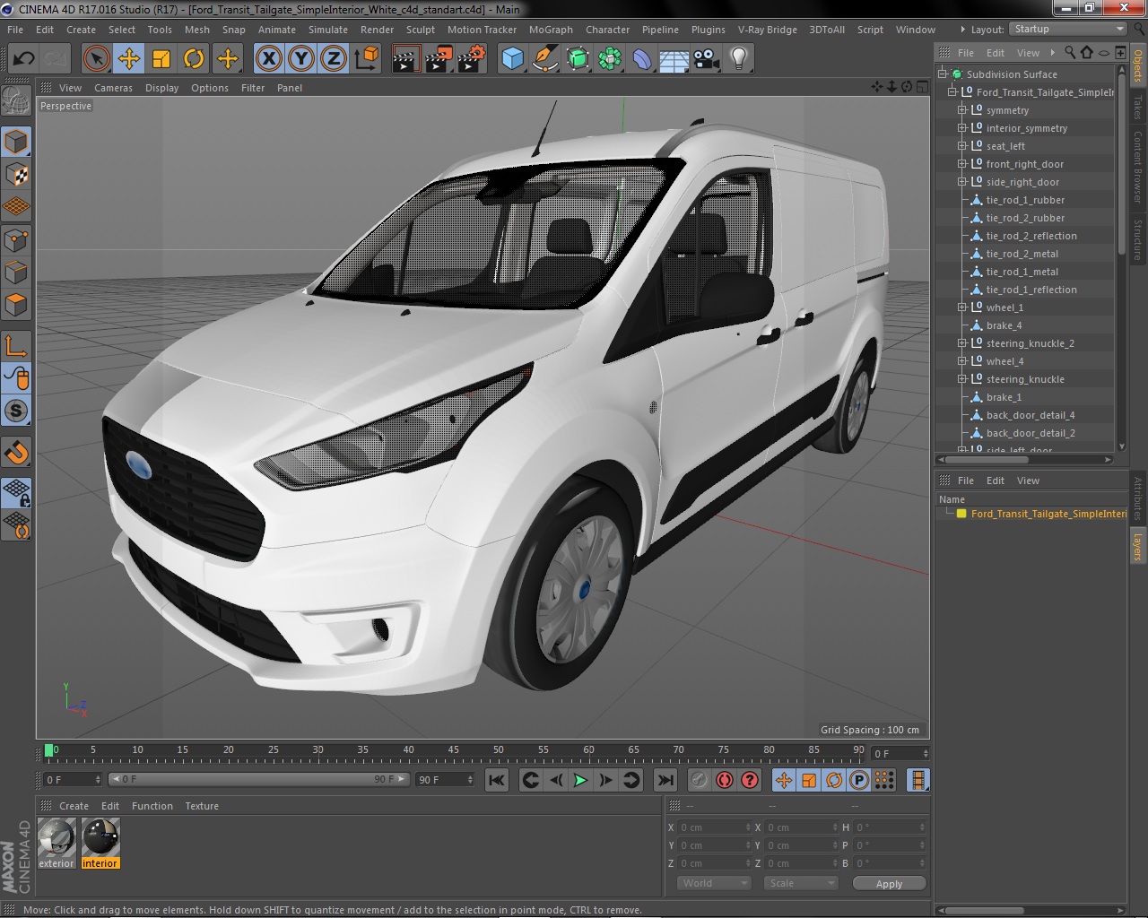Open material manager Function menu
The width and height of the screenshot is (1148, 918).
click(152, 806)
